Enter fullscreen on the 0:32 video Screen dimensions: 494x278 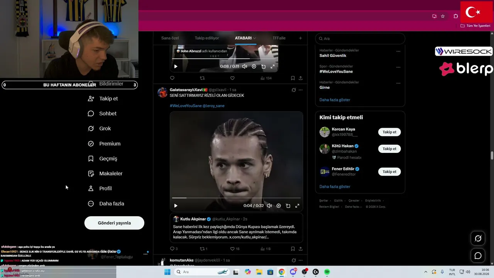297,206
